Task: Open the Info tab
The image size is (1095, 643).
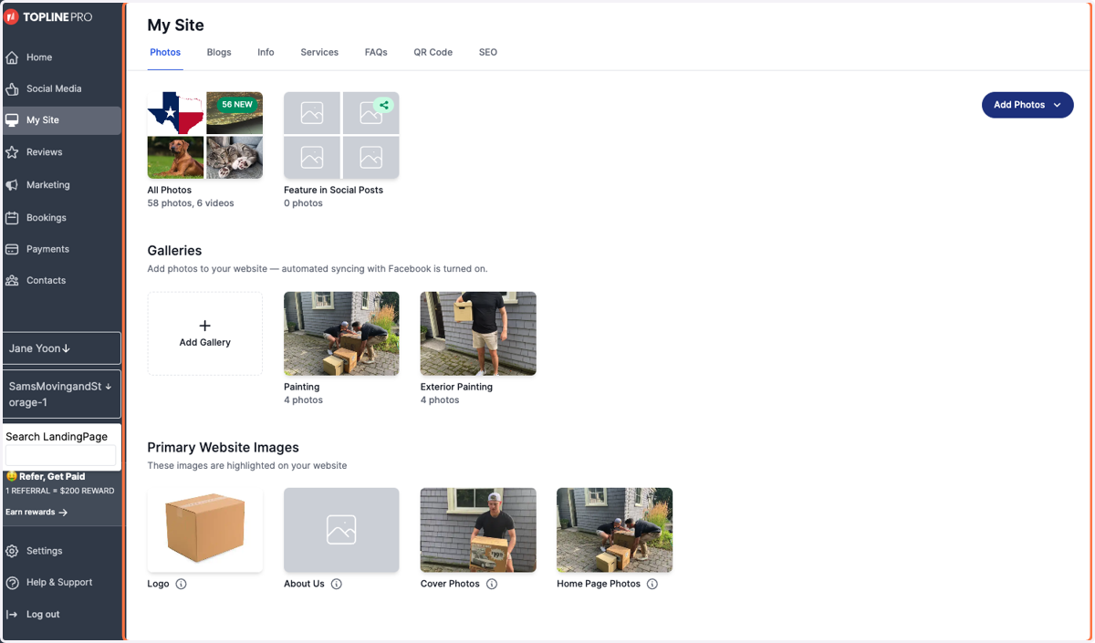Action: [x=266, y=52]
